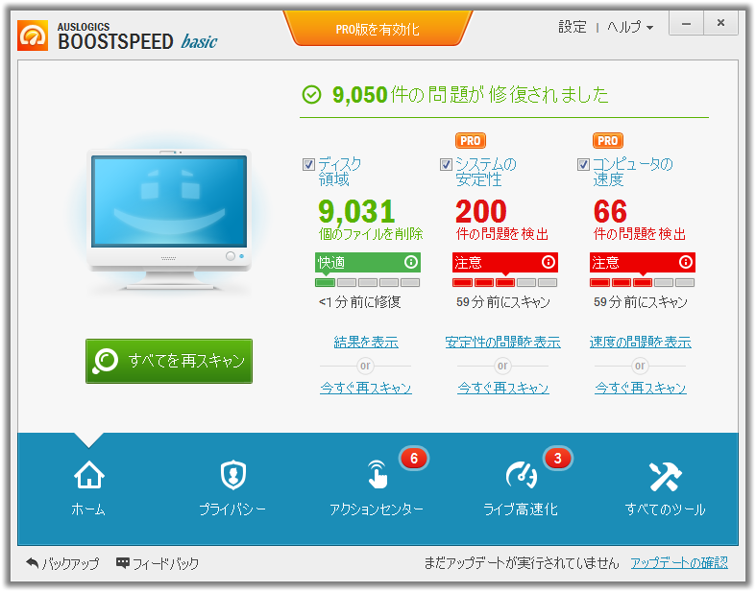Open the アクションセンター hand icon
Viewport: 756px width, 592px height.
[377, 475]
